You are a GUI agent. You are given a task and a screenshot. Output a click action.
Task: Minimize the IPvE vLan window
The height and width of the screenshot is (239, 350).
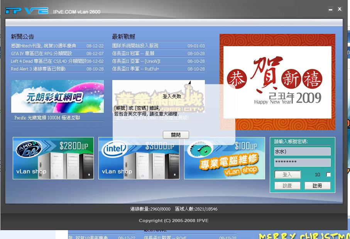[331, 9]
